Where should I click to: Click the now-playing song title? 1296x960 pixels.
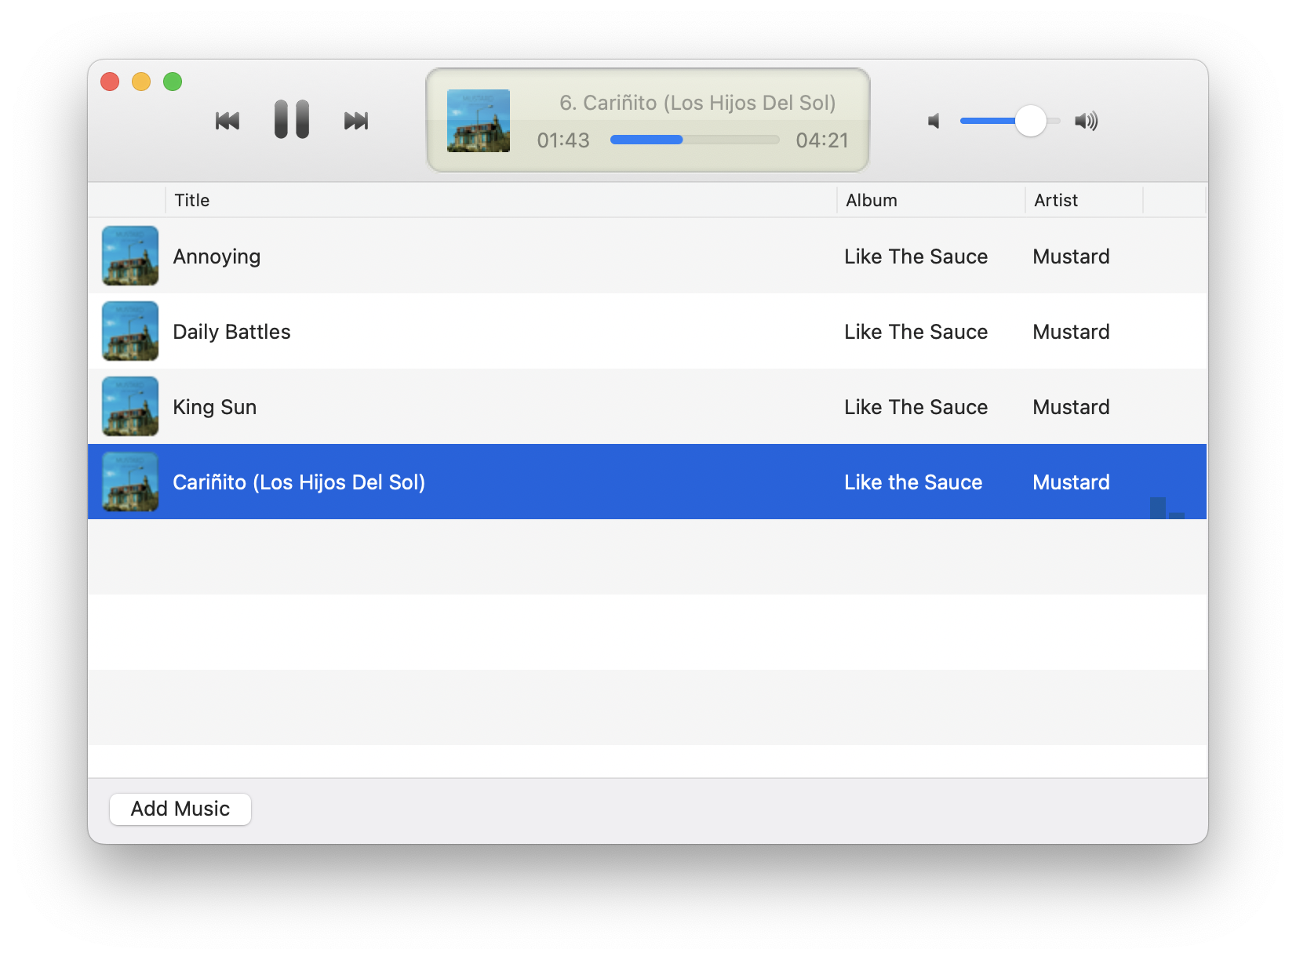[697, 103]
